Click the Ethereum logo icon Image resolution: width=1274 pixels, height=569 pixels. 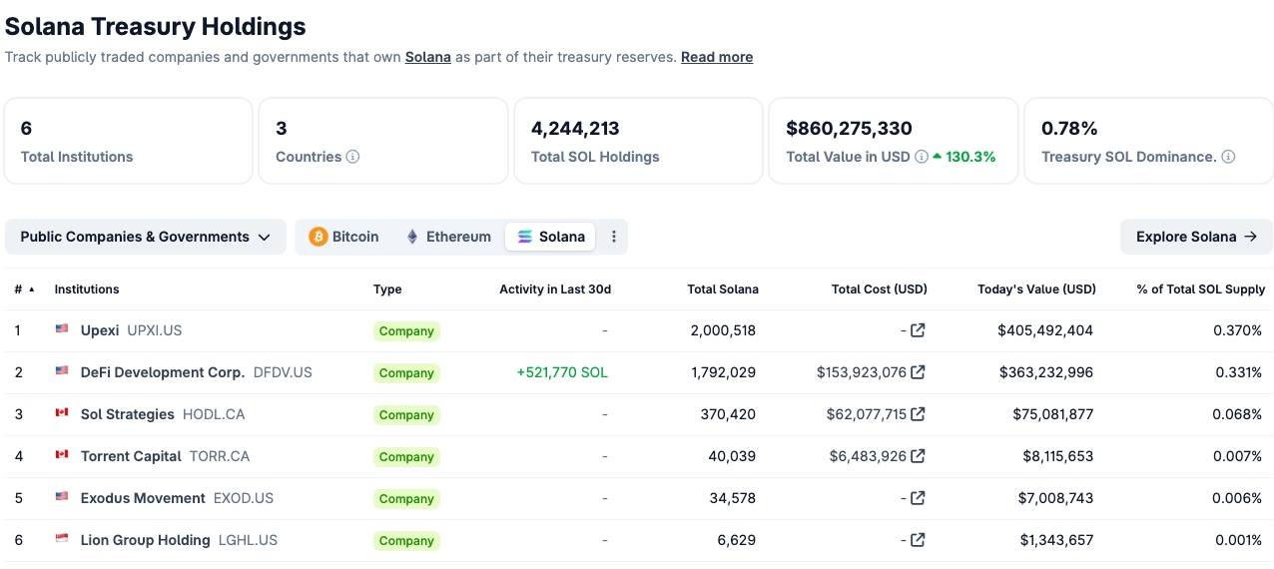pyautogui.click(x=412, y=237)
